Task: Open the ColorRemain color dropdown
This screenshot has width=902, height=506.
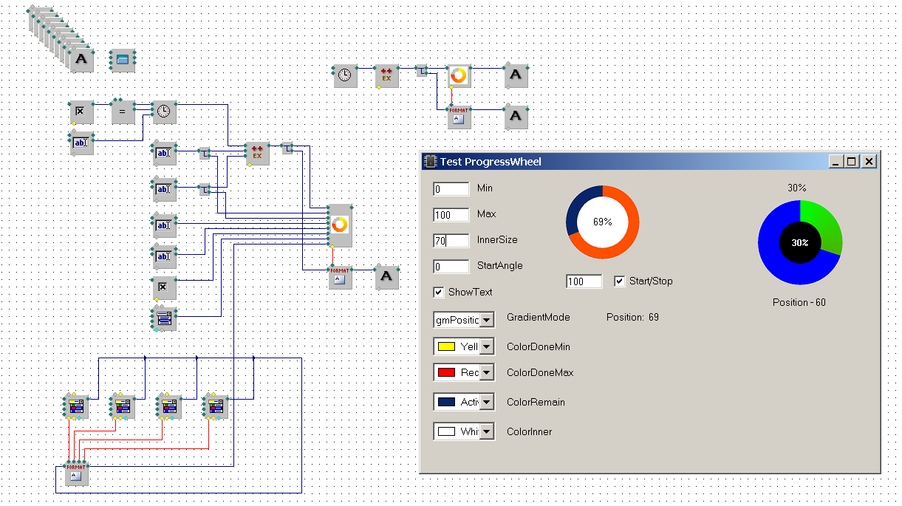Action: tap(486, 402)
